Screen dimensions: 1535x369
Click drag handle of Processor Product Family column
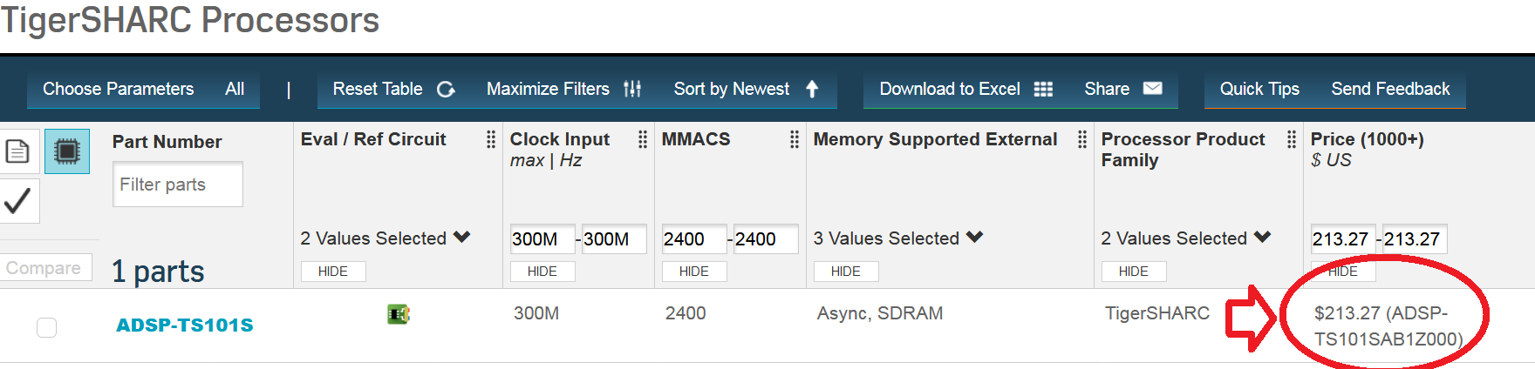(x=1292, y=139)
